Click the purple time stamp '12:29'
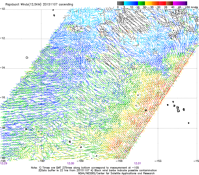 pyautogui.click(x=4, y=163)
